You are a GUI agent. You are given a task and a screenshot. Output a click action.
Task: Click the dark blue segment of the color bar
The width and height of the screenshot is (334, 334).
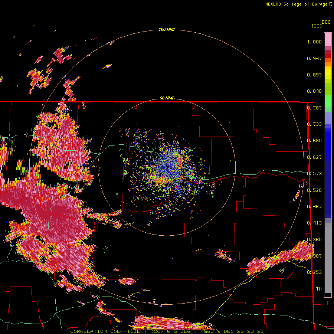[x=328, y=190]
